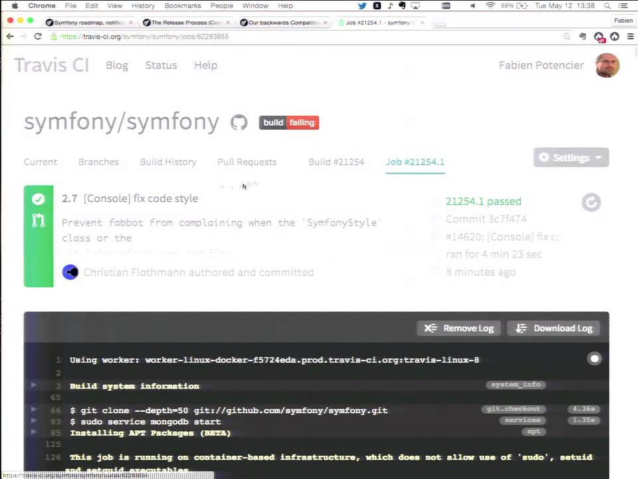Click the services tag in the log
The image size is (638, 479).
(522, 420)
